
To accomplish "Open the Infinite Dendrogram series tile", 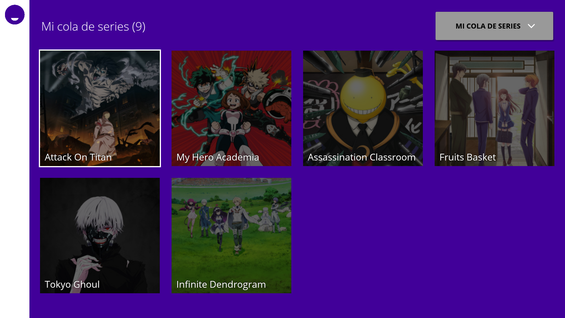I will click(231, 235).
